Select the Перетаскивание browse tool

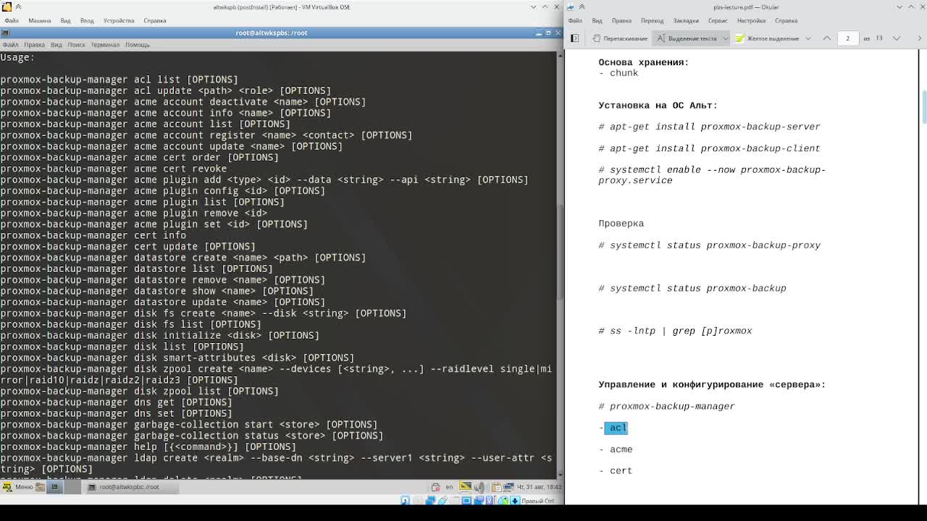coord(620,38)
